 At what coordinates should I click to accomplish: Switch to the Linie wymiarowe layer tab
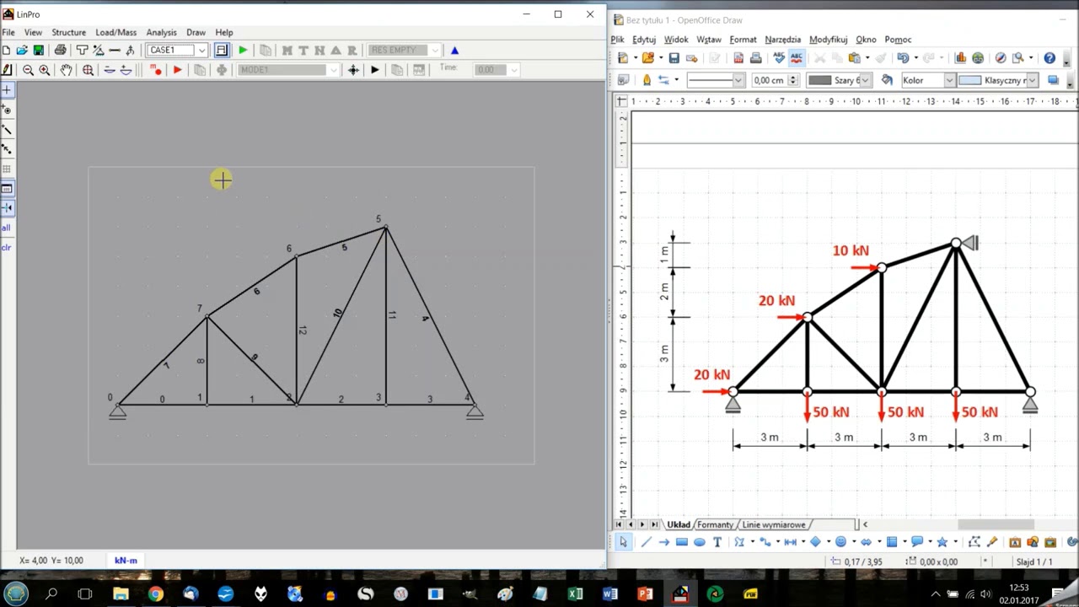773,524
